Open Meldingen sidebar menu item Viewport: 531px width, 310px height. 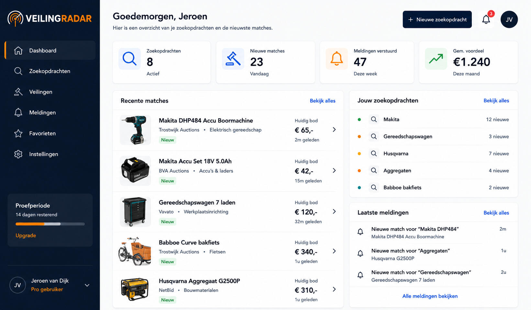(x=50, y=112)
